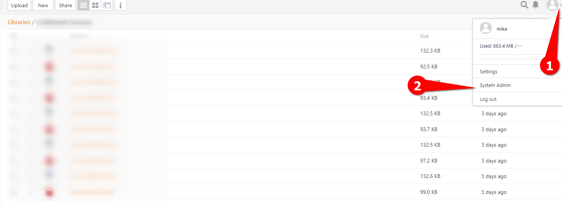This screenshot has height=209, width=562.
Task: Open the notifications bell
Action: [535, 5]
